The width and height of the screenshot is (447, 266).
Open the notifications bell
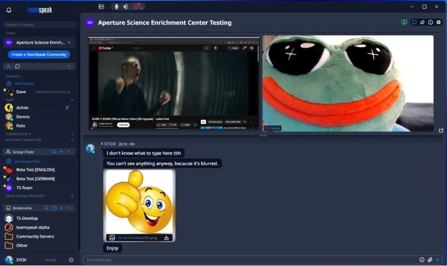point(9,10)
